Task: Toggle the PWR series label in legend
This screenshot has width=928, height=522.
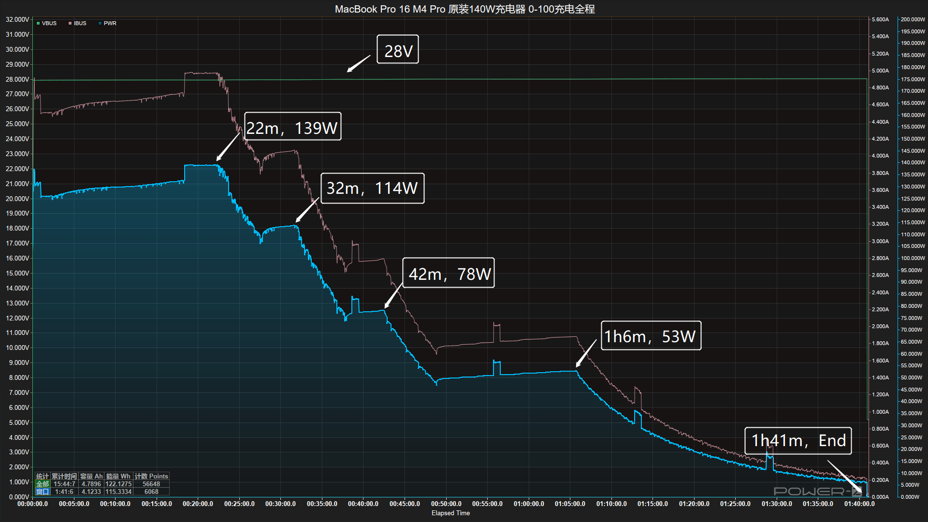Action: click(x=110, y=23)
